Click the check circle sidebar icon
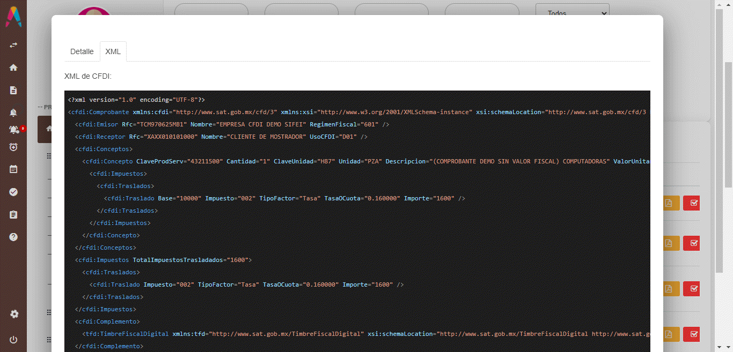This screenshot has width=733, height=352. [x=13, y=192]
